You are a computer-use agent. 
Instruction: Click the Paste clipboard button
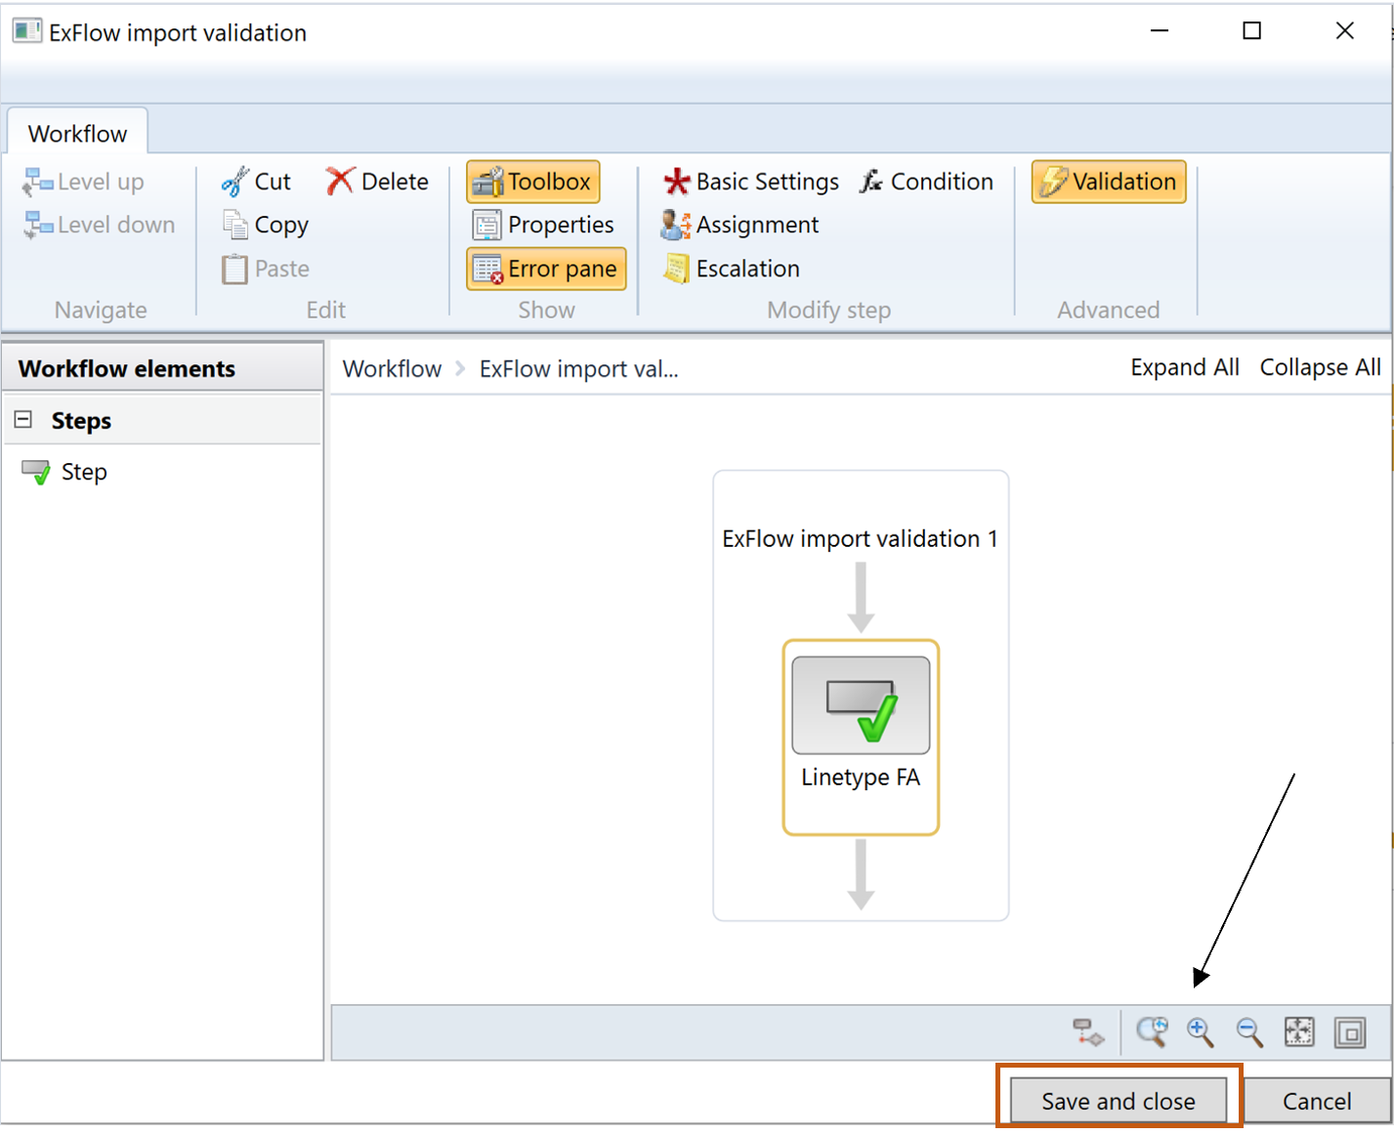265,269
